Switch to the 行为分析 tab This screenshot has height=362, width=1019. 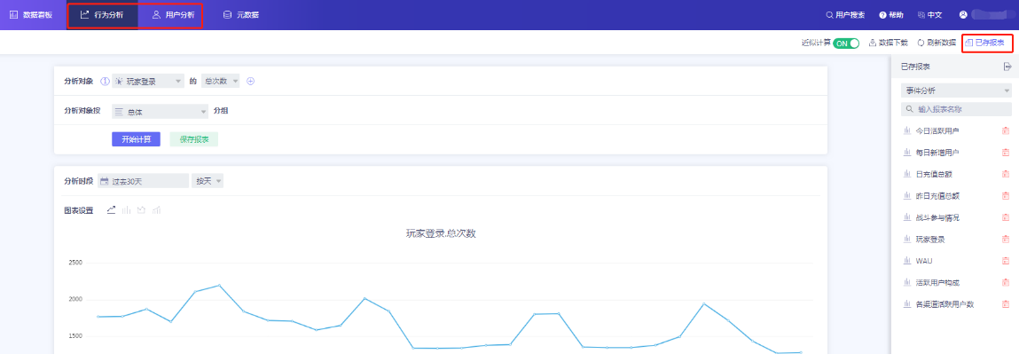102,15
